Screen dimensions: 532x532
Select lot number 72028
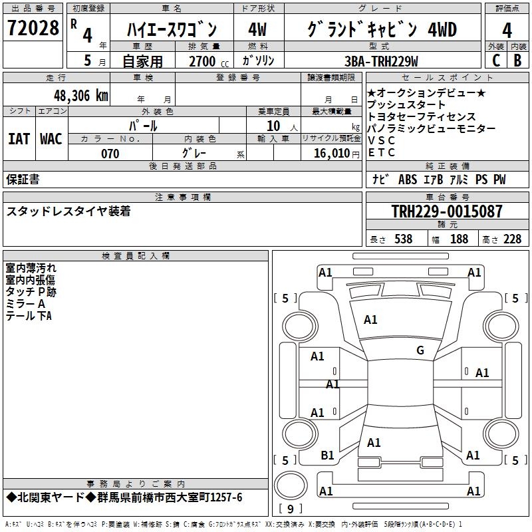click(x=33, y=28)
